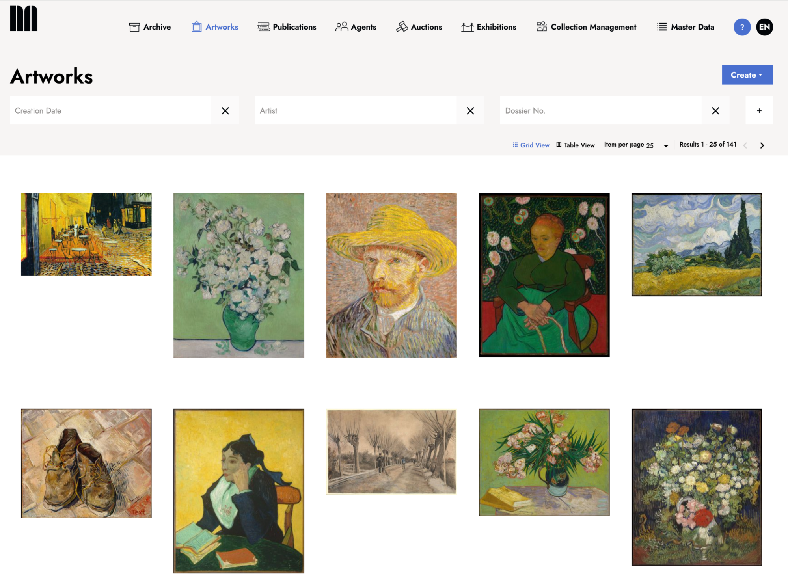Open the Master Data menu
Viewport: 788px width, 579px height.
[686, 27]
